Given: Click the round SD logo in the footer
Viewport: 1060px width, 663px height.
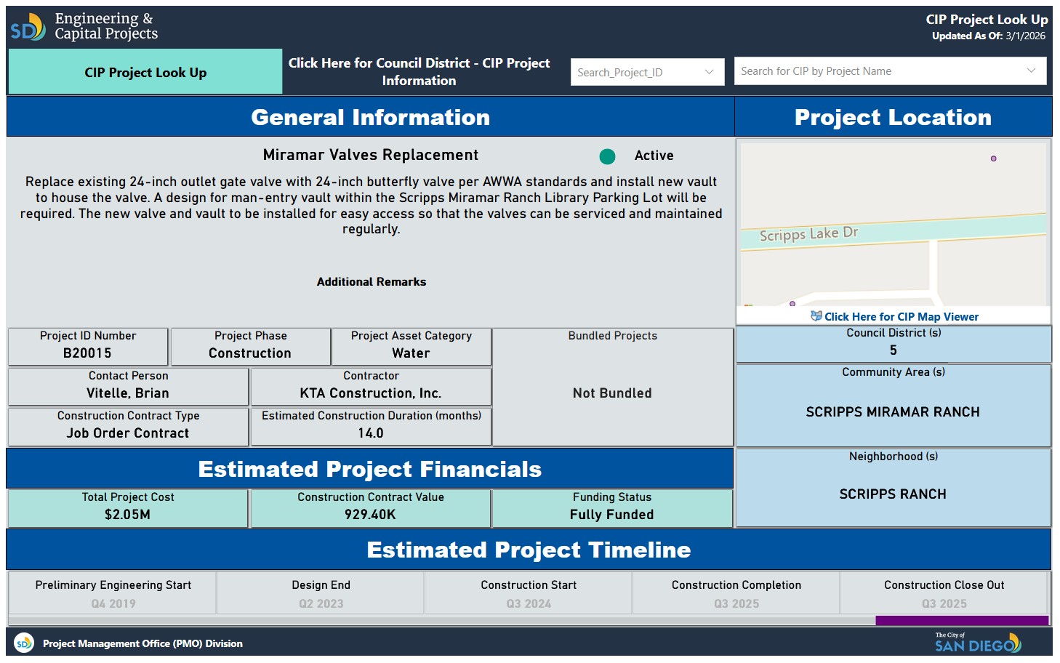Looking at the screenshot, I should pos(24,643).
